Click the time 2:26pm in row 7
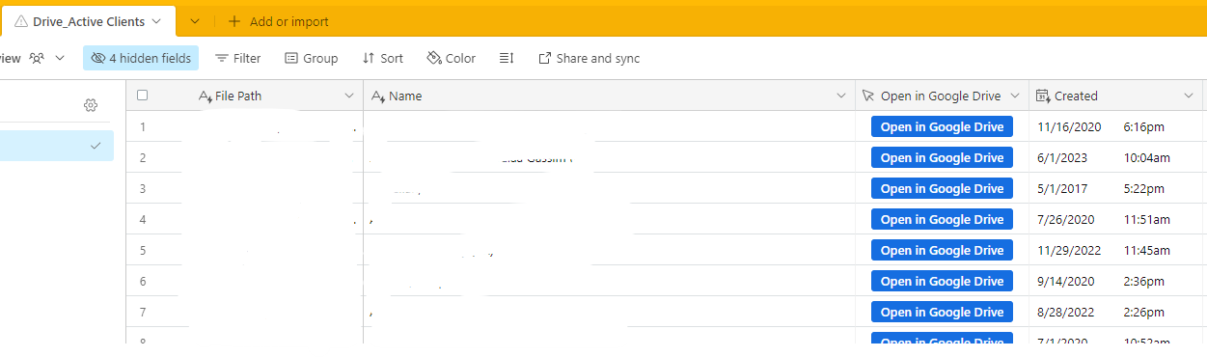The image size is (1207, 357). pyautogui.click(x=1144, y=312)
